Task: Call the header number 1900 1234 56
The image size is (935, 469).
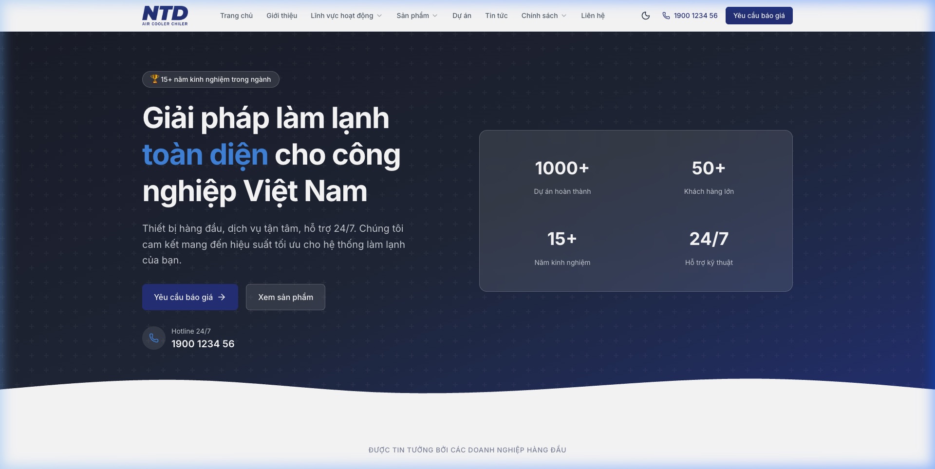Action: point(695,16)
